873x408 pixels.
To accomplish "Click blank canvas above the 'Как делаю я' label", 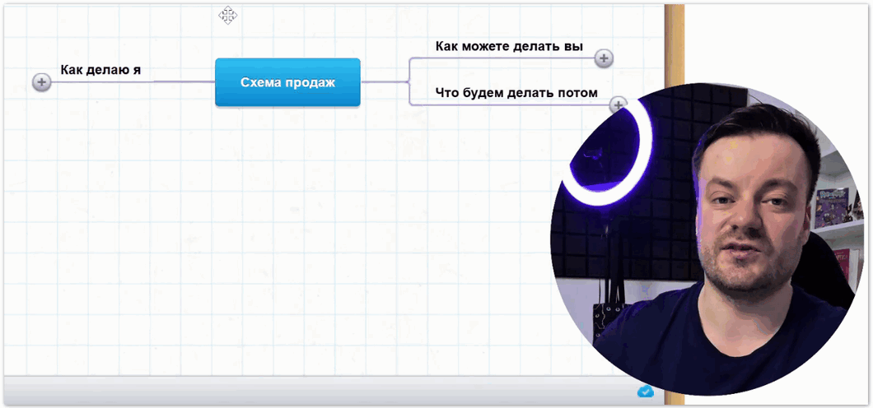I will (x=99, y=33).
